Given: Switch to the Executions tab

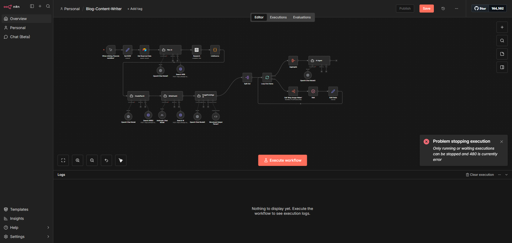Looking at the screenshot, I should [278, 17].
